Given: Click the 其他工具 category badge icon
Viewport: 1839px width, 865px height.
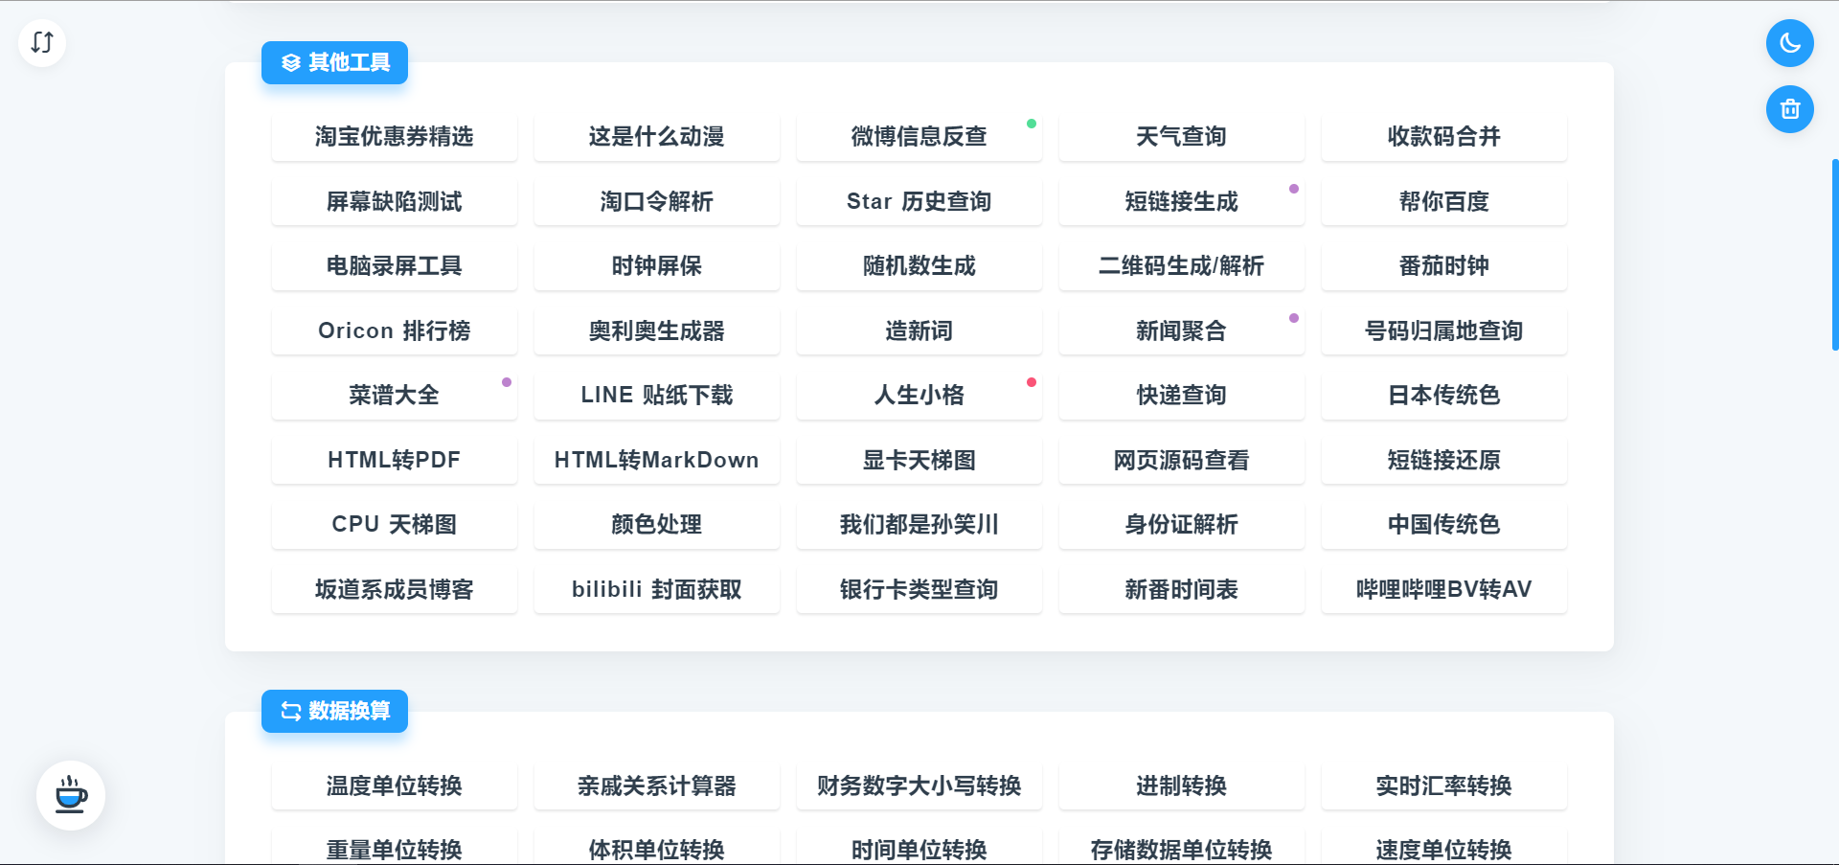Looking at the screenshot, I should [290, 62].
